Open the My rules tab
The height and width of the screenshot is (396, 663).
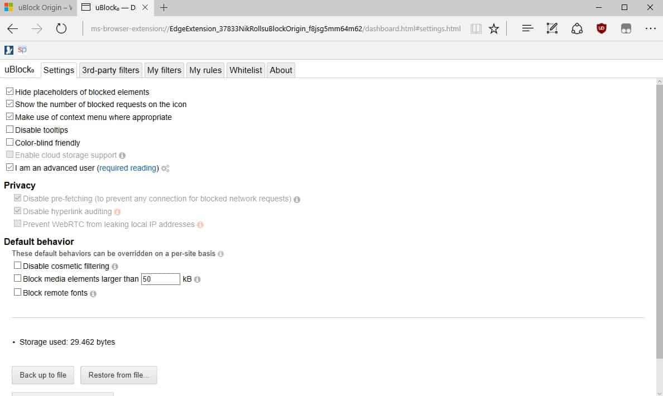[x=205, y=70]
